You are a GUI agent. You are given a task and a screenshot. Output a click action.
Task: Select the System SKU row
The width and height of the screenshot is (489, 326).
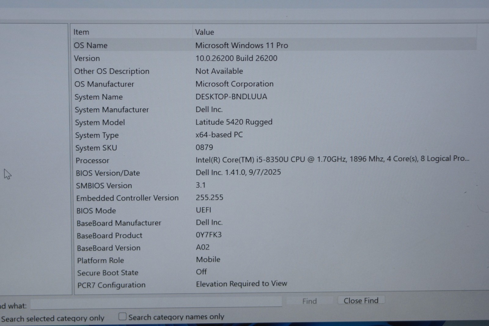[x=274, y=148]
